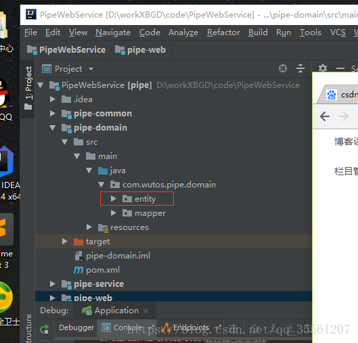Expand the .idea folder
358x343 pixels.
point(53,99)
